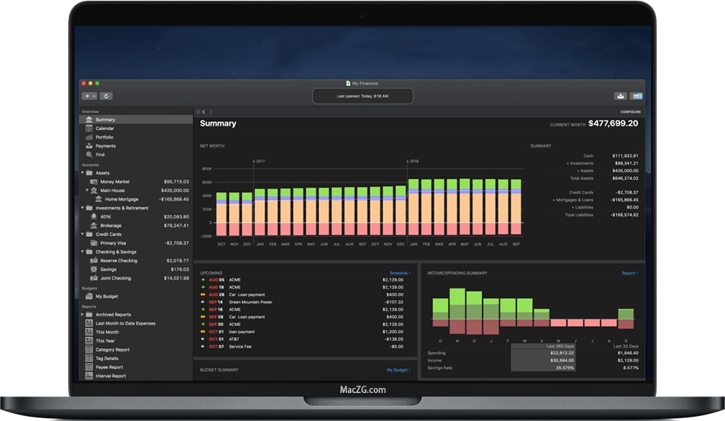The height and width of the screenshot is (421, 725).
Task: Click the CONFIGURE button above Current Worth
Action: pos(631,111)
